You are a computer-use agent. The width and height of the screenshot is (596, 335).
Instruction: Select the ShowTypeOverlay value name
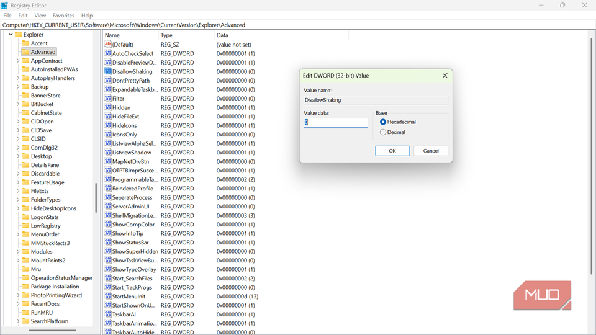[134, 269]
